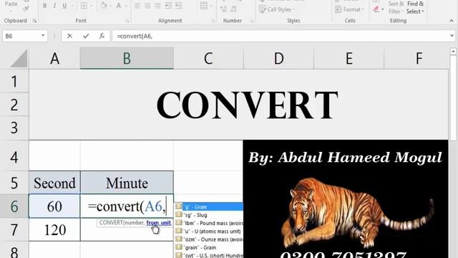Expand the formula bar with chevron
This screenshot has width=458, height=258.
(452, 36)
